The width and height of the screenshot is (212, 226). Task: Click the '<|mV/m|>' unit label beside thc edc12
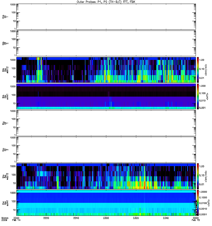point(206,176)
